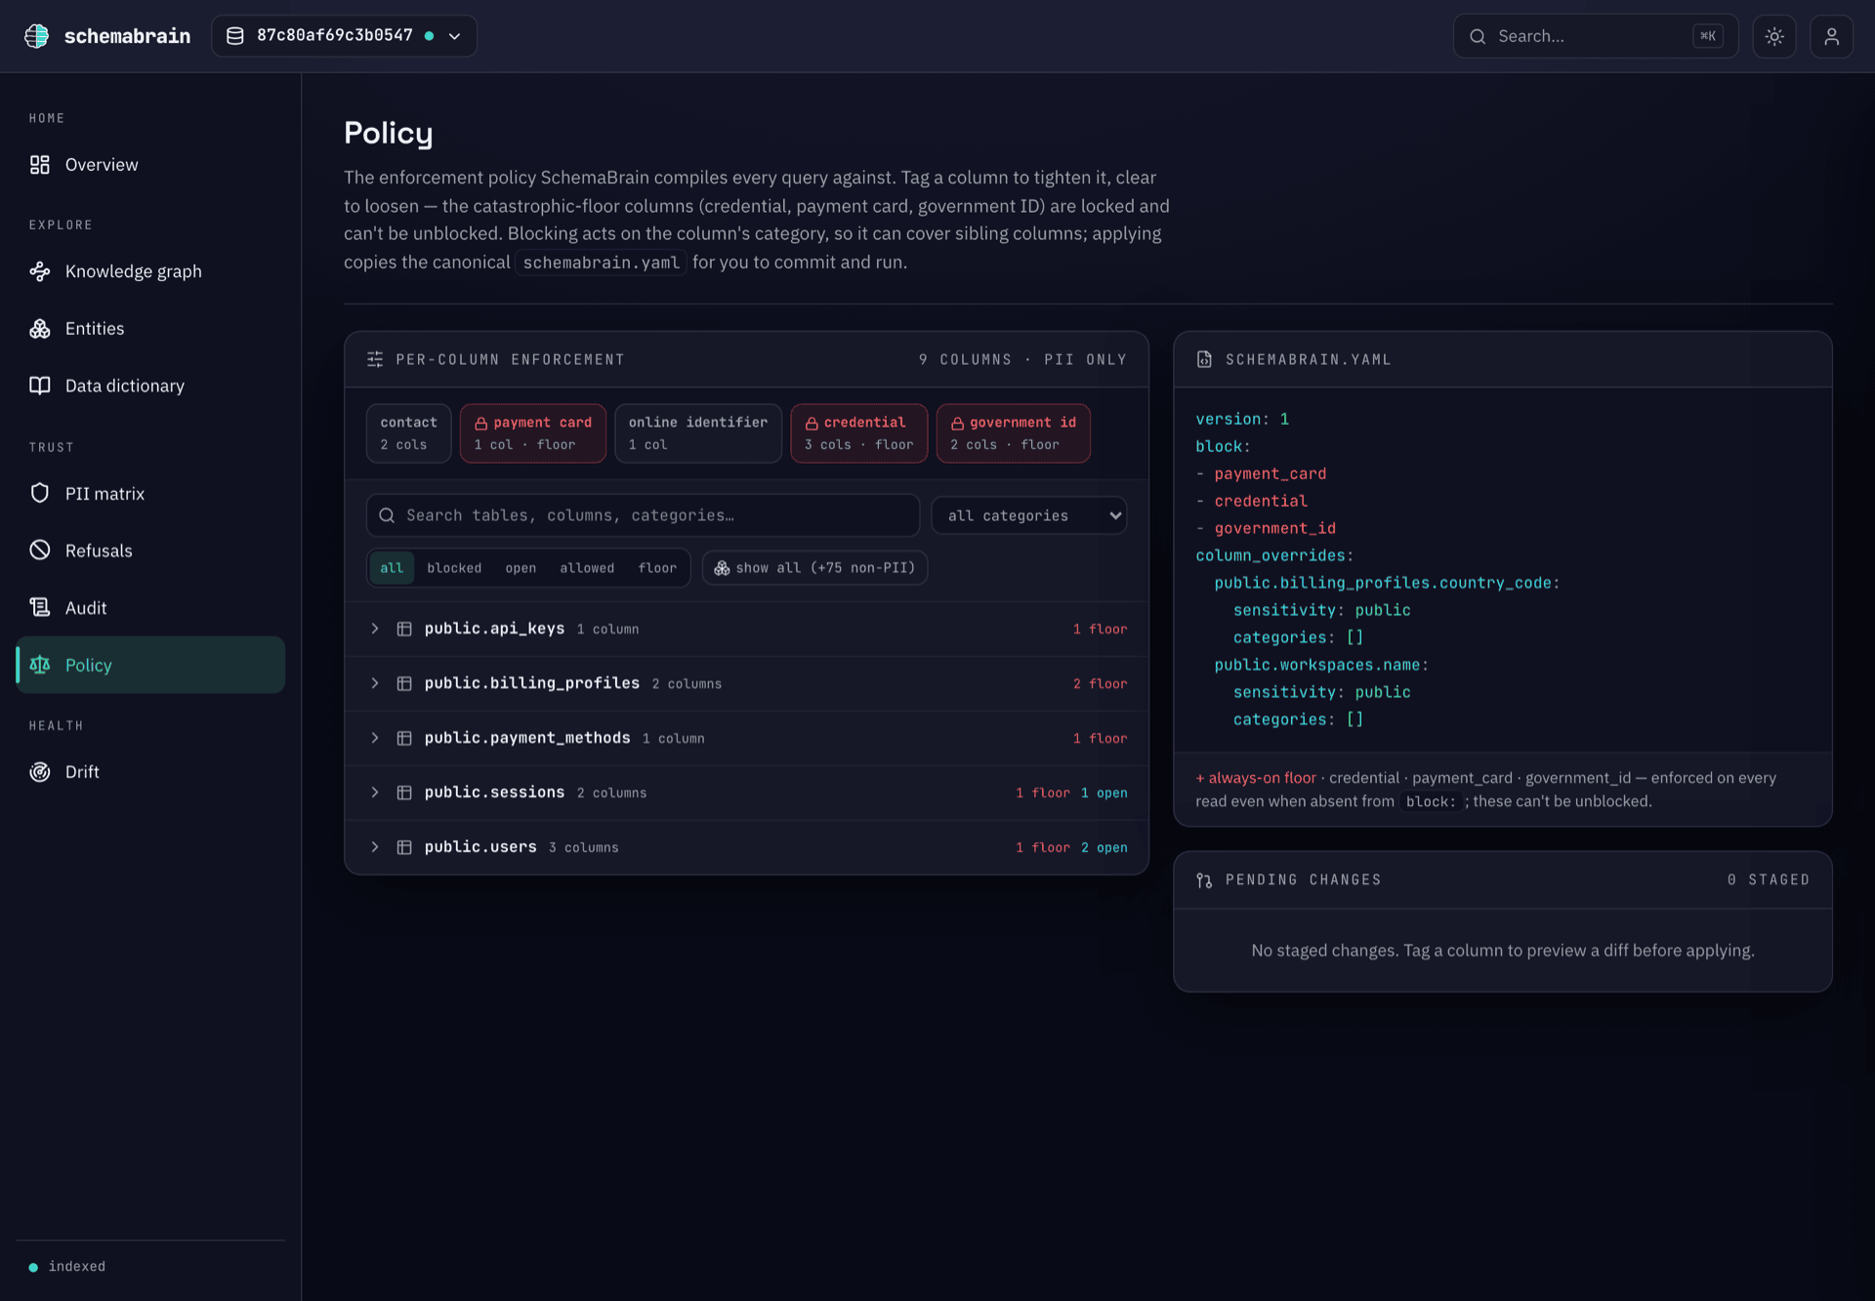Expand the public.payment_methods row
Viewport: 1875px width, 1301px height.
[746, 739]
